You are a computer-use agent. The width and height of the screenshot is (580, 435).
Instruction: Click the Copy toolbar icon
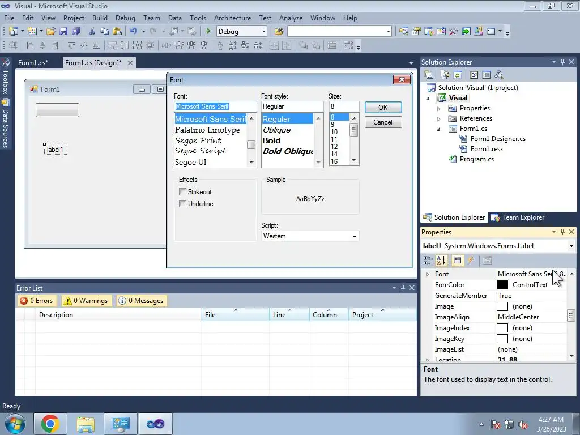coord(105,32)
